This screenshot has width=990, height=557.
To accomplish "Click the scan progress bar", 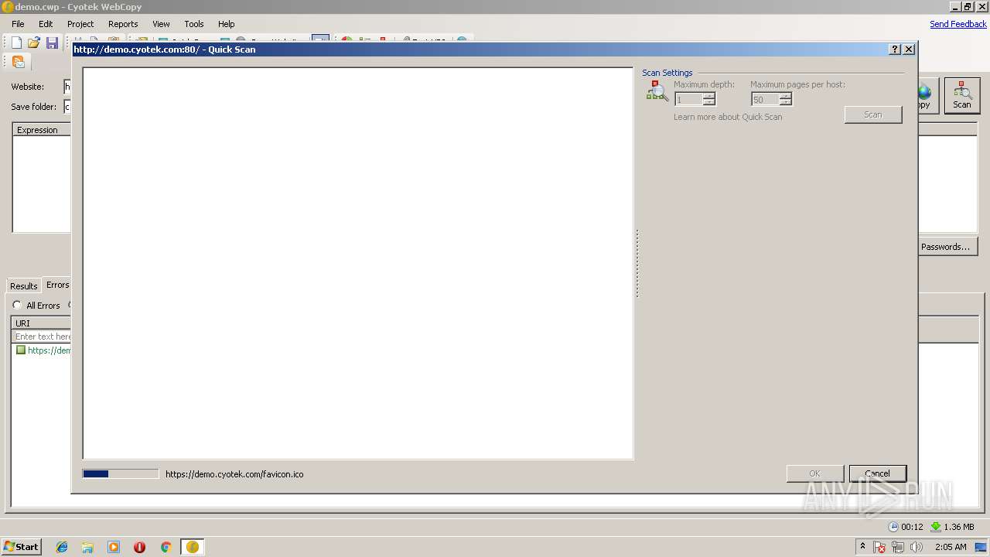I will [x=121, y=473].
